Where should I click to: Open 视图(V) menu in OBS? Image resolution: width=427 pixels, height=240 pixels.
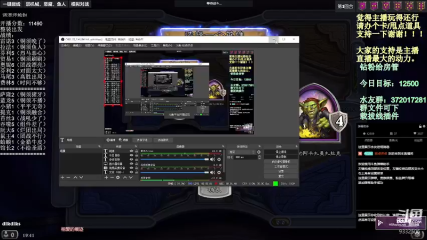90,45
